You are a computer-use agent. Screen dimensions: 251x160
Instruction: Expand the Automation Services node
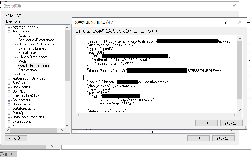point(9,79)
